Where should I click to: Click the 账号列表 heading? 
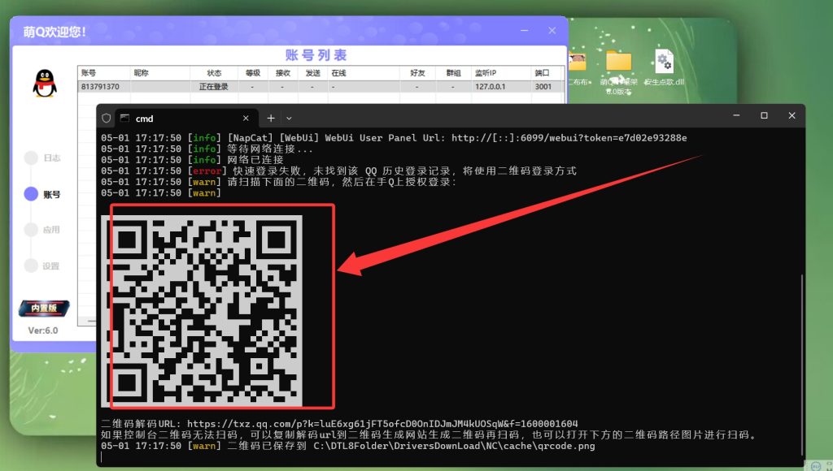coord(316,55)
